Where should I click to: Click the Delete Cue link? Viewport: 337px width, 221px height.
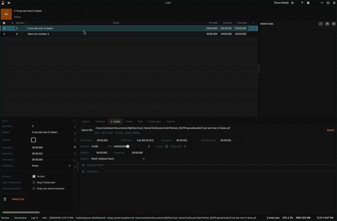pos(18,199)
